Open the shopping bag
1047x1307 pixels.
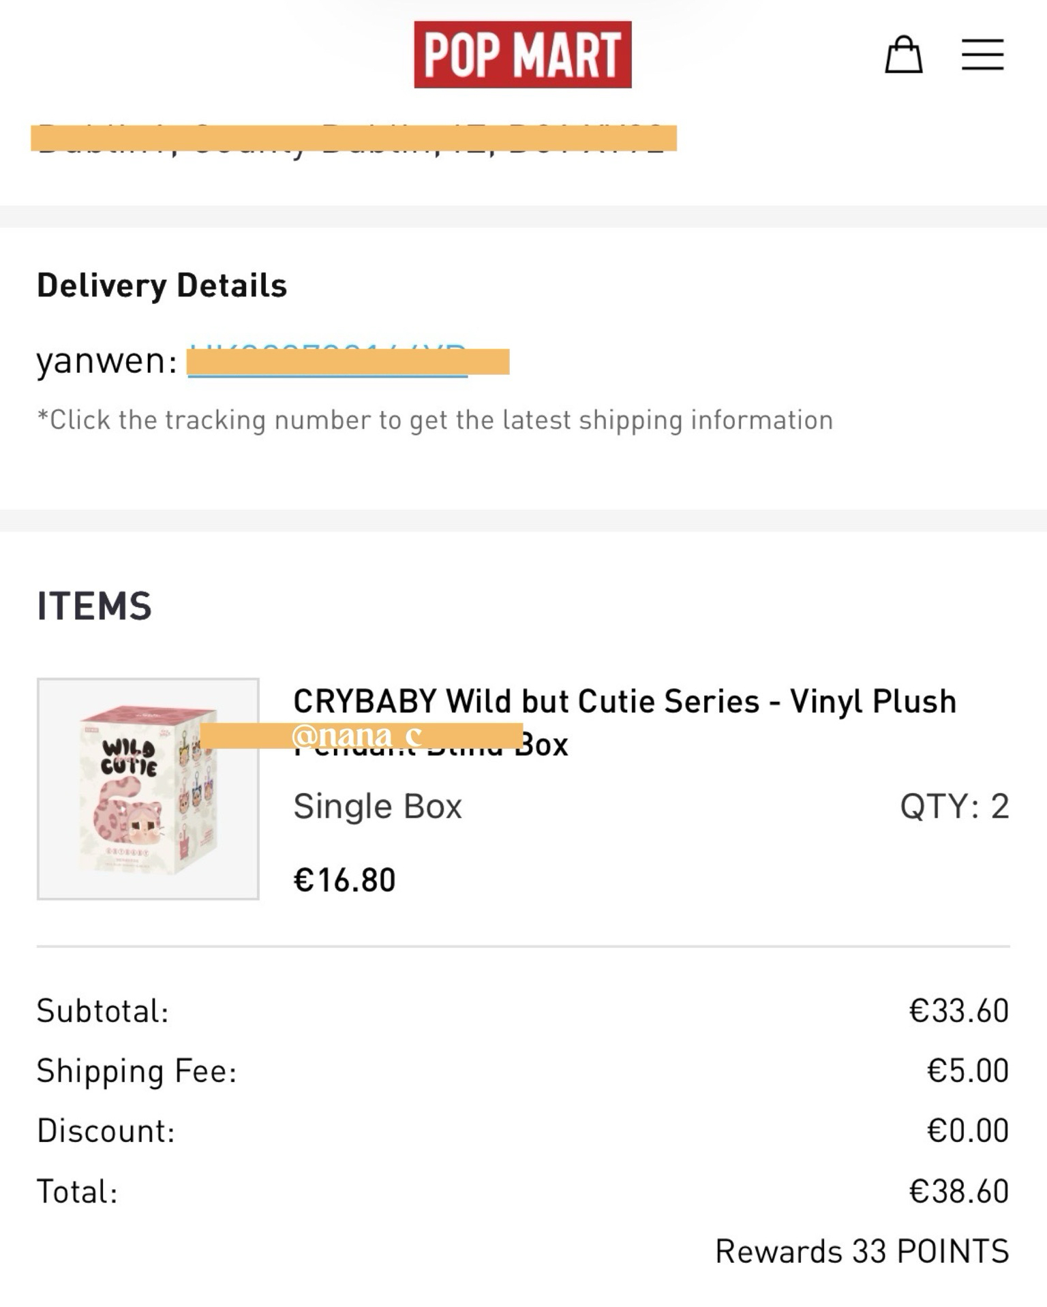903,55
